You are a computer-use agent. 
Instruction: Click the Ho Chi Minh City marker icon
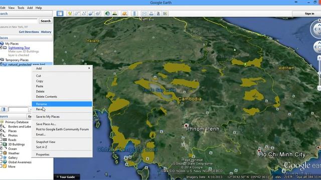pos(259,150)
